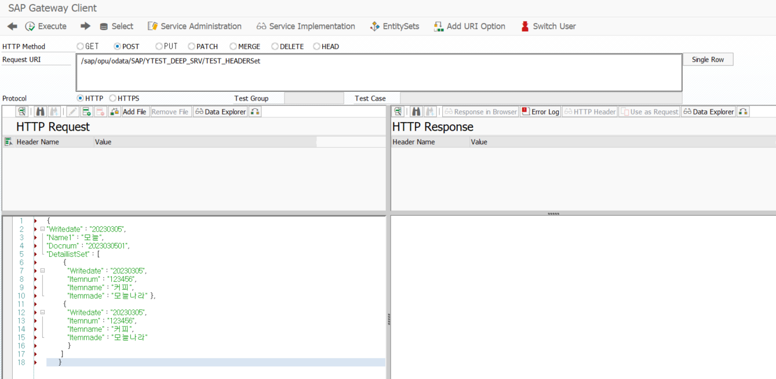Open Service Administration
This screenshot has width=776, height=379.
[x=195, y=27]
